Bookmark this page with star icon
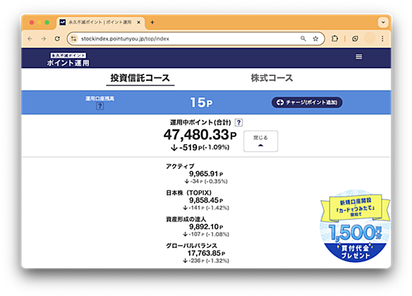412x296 pixels. 315,39
